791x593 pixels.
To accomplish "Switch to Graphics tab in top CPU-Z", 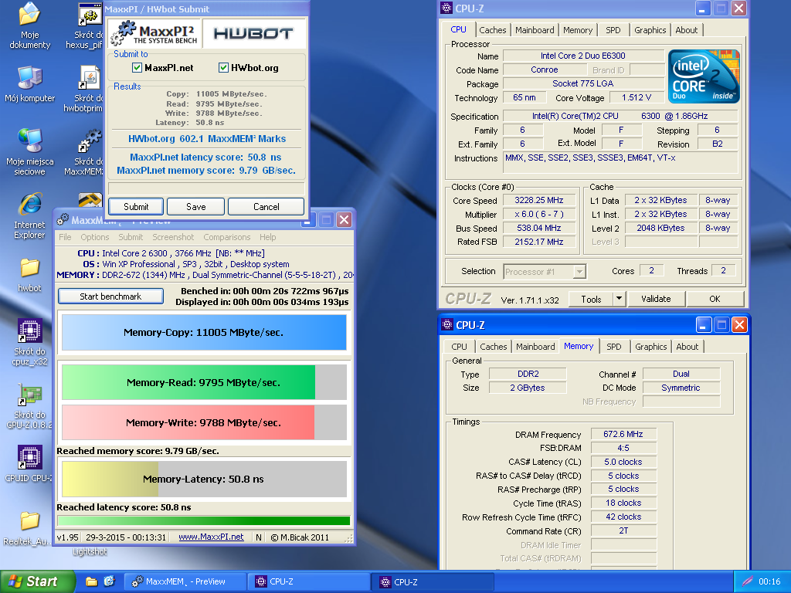I will (x=650, y=30).
